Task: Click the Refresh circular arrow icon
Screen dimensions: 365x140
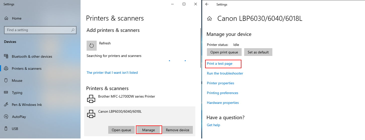Action: (92, 46)
